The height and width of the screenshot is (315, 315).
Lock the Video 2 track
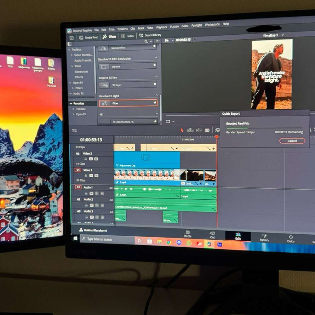pyautogui.click(x=86, y=159)
